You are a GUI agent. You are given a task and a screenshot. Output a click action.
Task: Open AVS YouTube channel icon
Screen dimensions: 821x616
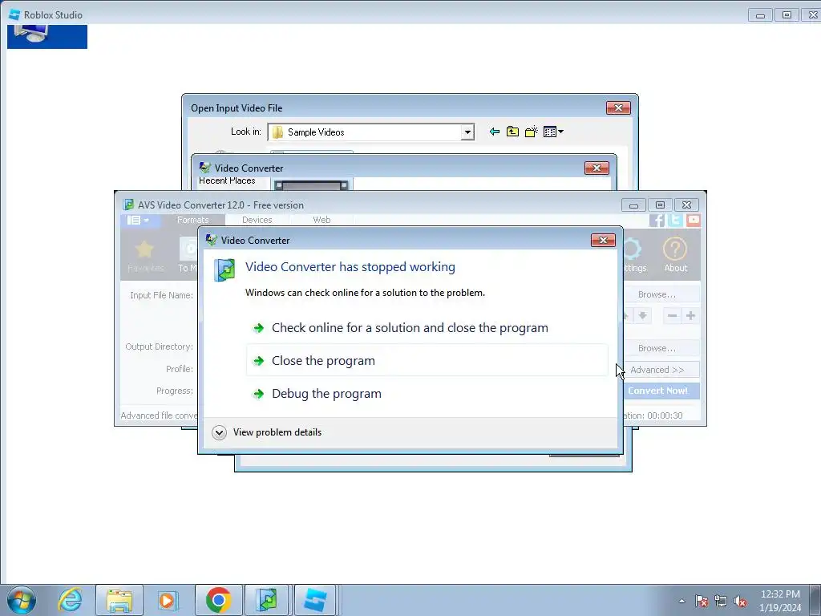(x=694, y=220)
